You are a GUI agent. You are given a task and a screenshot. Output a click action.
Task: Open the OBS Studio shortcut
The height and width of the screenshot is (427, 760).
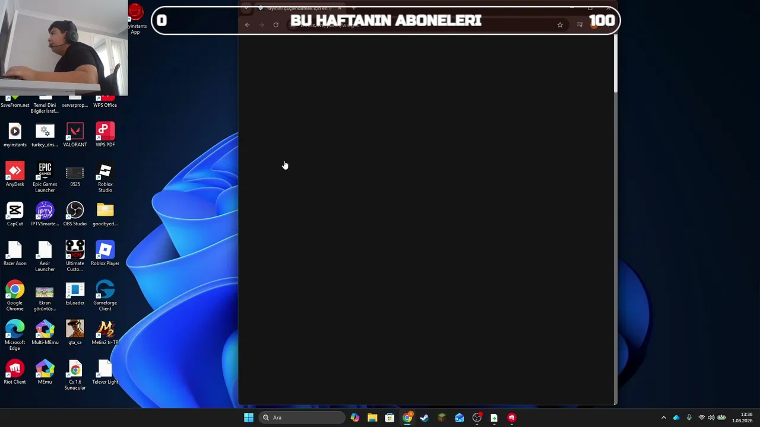pos(75,214)
